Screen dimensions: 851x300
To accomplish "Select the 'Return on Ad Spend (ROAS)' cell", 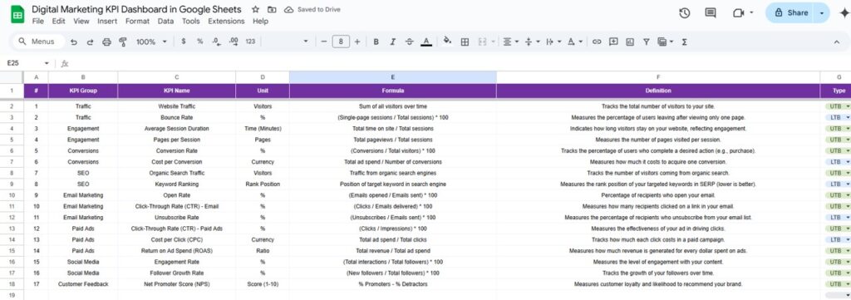I will [x=176, y=251].
